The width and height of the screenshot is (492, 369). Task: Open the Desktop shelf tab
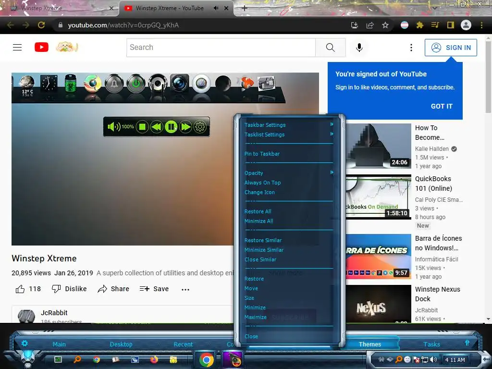pyautogui.click(x=121, y=344)
